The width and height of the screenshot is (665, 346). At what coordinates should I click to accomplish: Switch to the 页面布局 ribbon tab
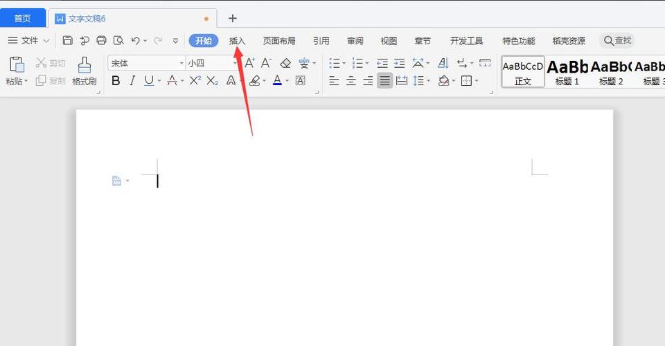click(x=278, y=41)
